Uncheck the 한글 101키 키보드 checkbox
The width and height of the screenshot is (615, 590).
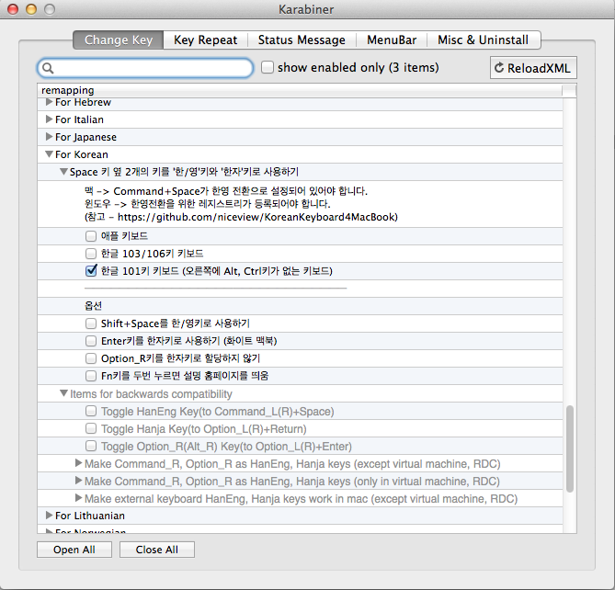(91, 270)
